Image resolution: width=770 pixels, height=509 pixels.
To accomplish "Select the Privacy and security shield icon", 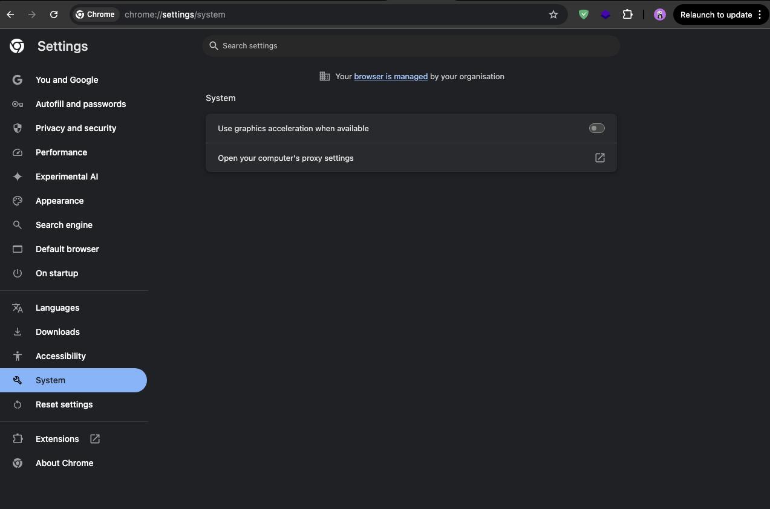I will click(18, 128).
